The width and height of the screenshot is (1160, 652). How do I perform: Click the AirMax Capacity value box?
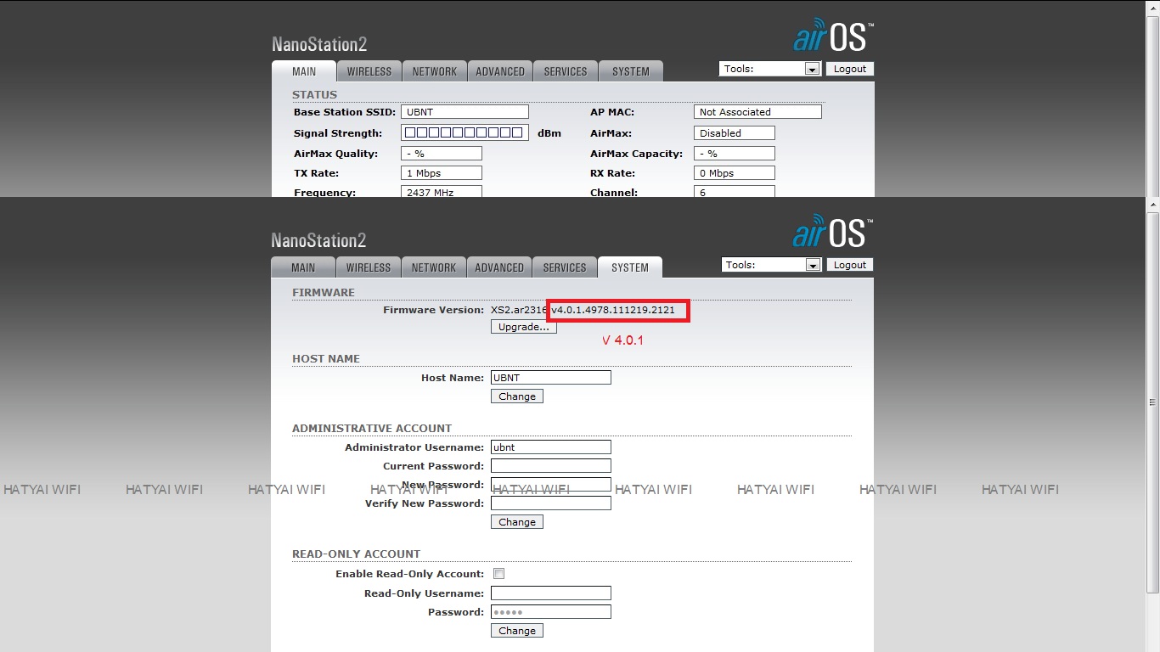[x=735, y=154]
